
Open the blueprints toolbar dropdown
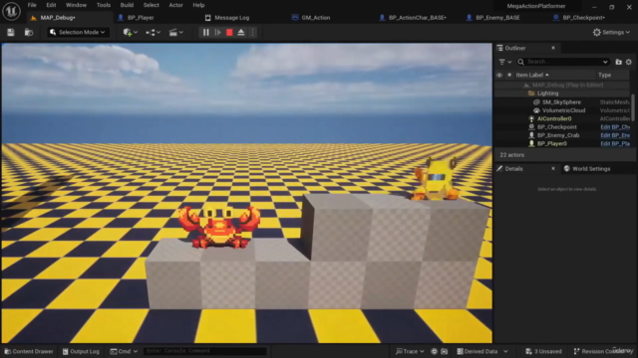click(x=153, y=32)
